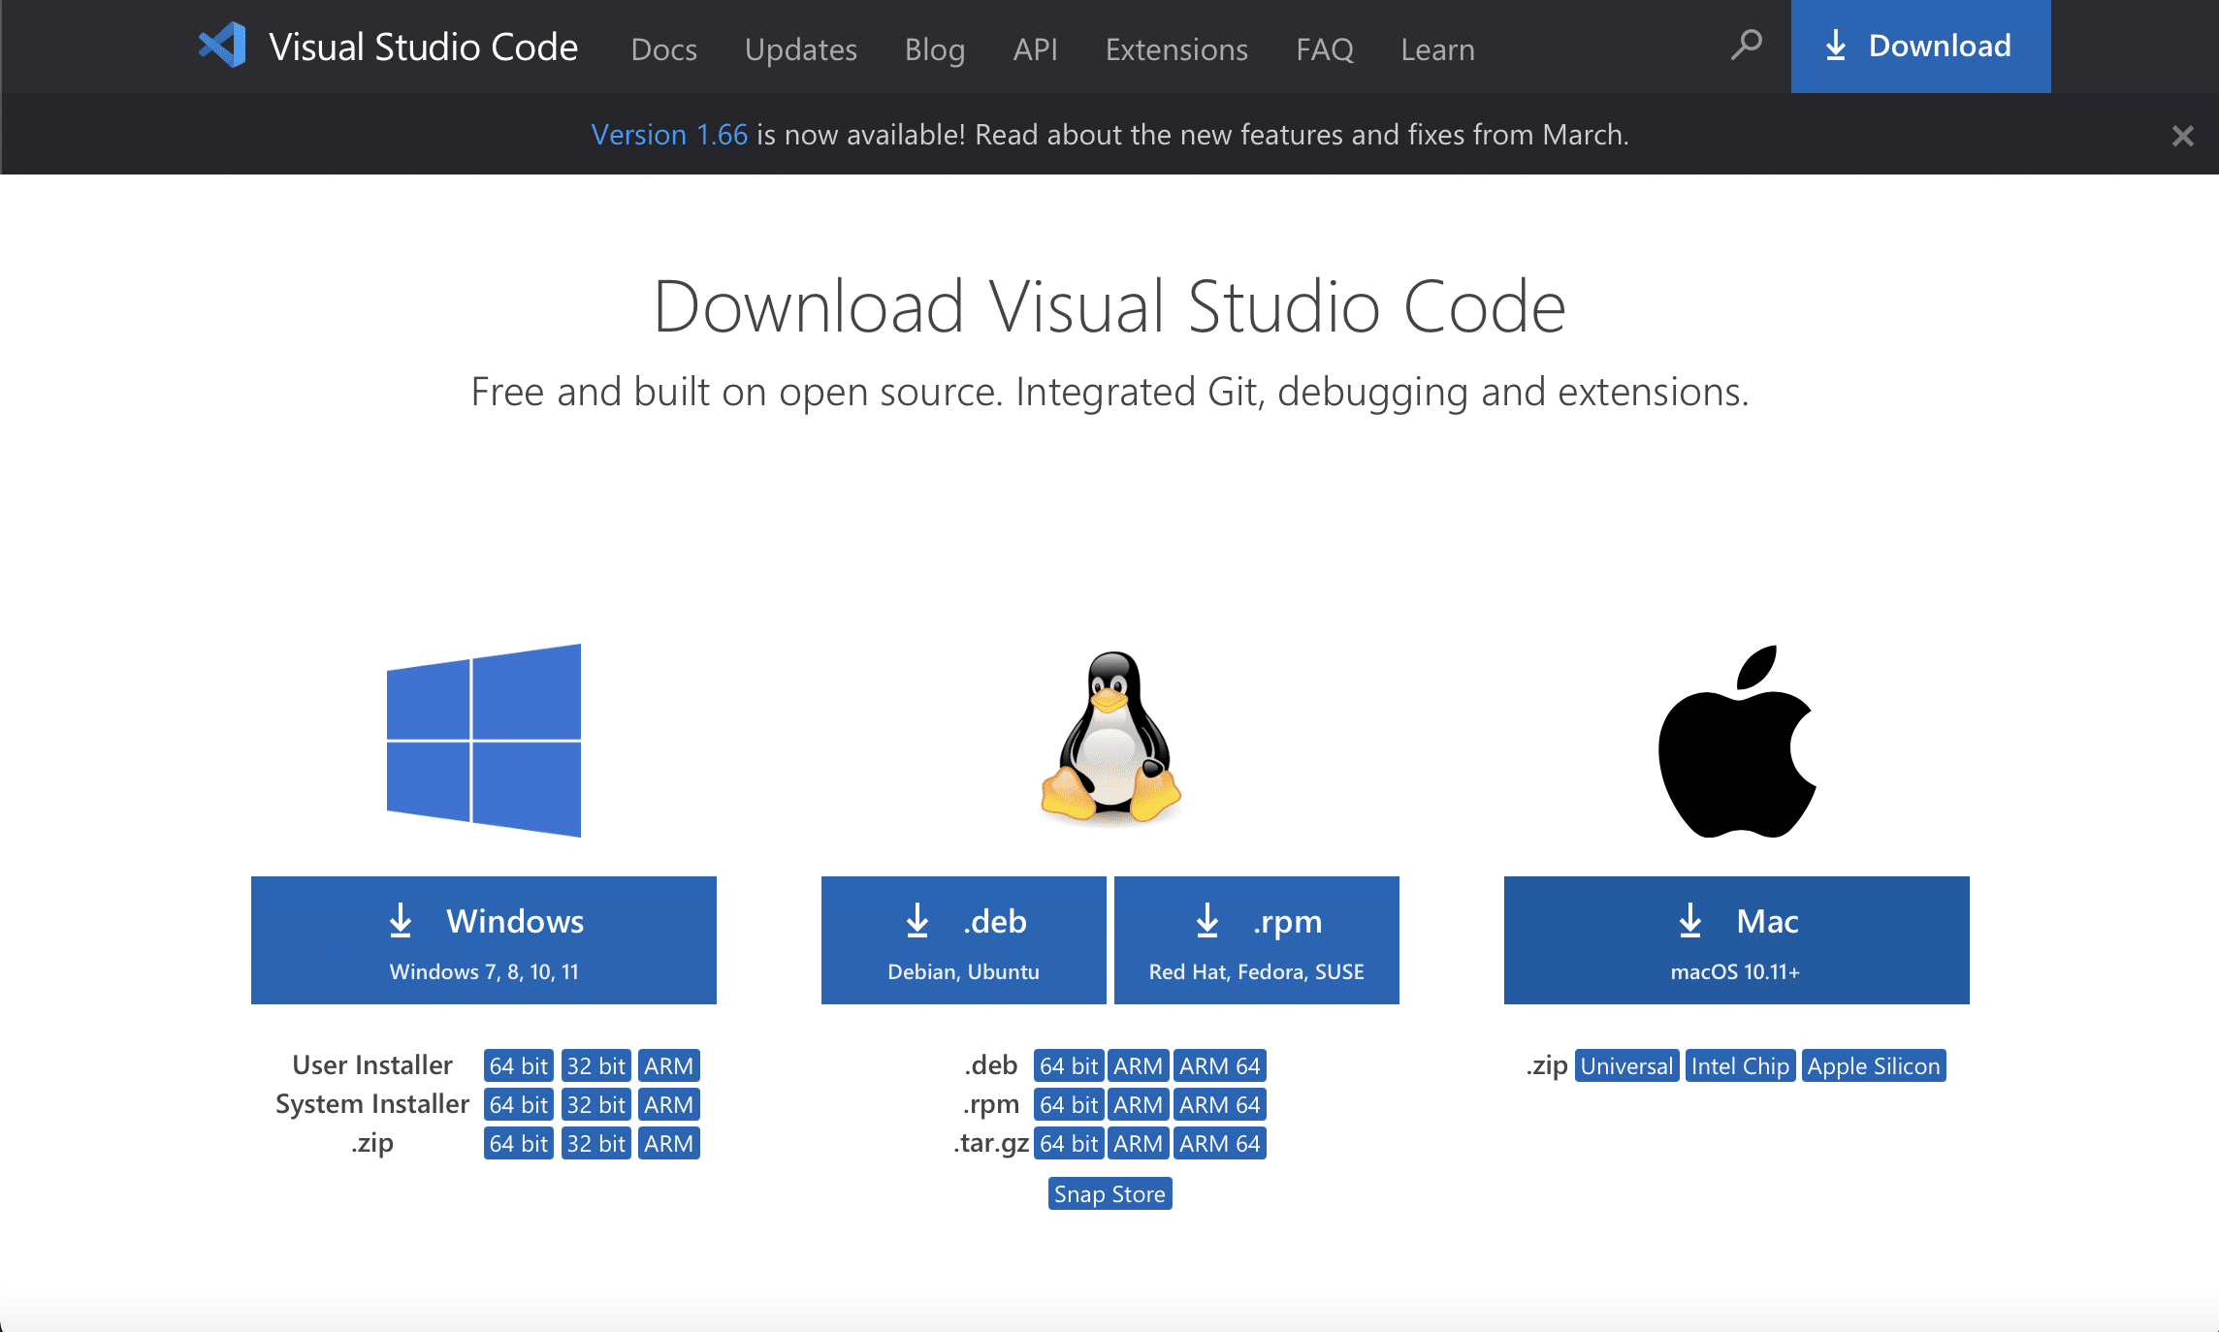2219x1332 pixels.
Task: Select User Installer ARM
Action: tap(669, 1065)
